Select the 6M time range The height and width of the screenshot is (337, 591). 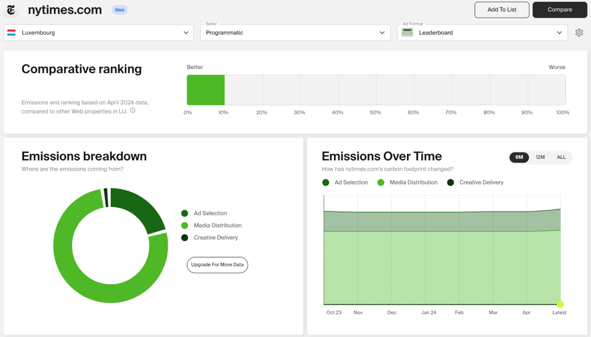[519, 157]
